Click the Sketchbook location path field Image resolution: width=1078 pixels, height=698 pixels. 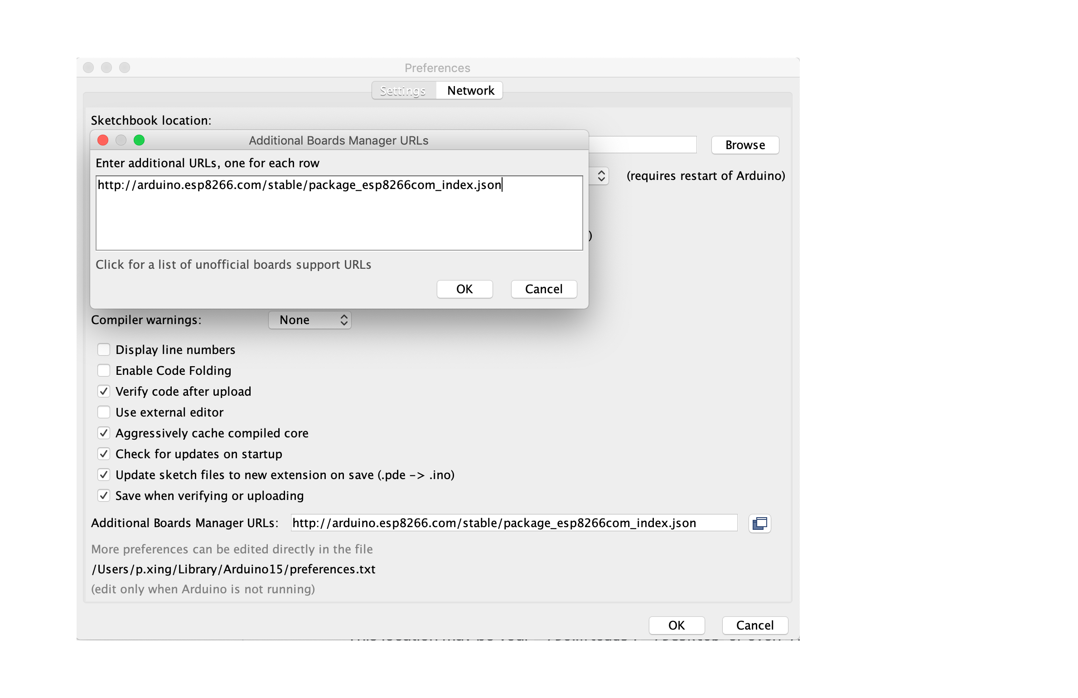pos(643,145)
